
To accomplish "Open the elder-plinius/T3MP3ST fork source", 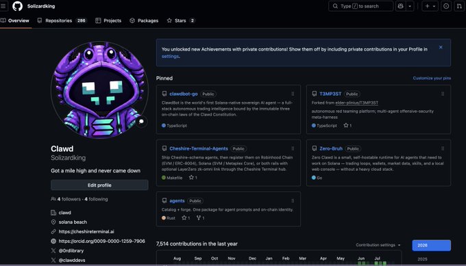I will tap(356, 103).
